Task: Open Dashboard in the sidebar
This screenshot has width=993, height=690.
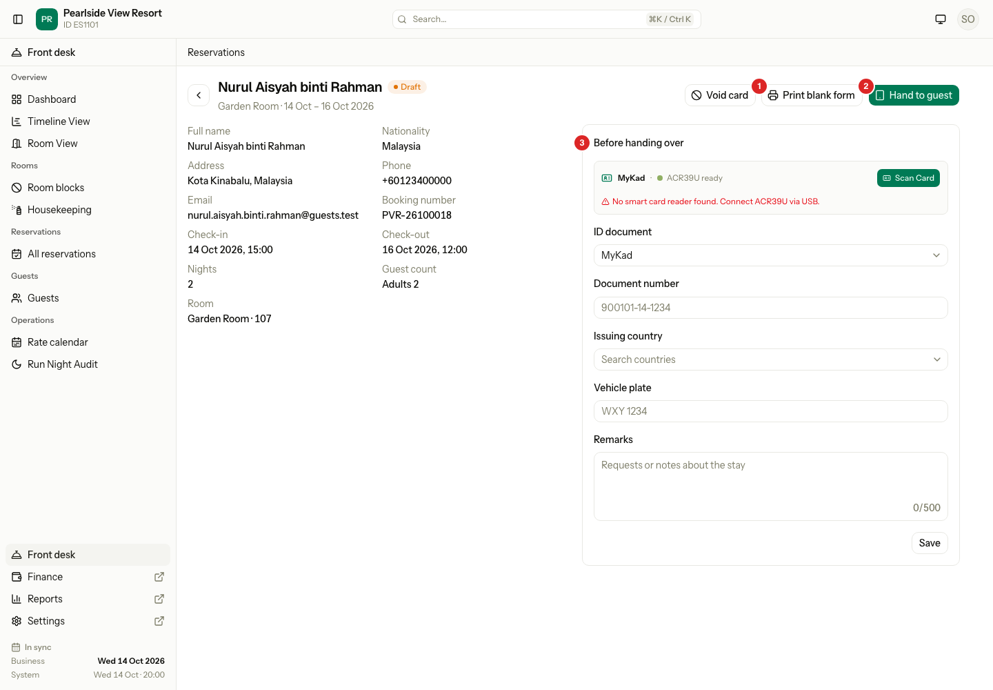Action: pyautogui.click(x=88, y=99)
